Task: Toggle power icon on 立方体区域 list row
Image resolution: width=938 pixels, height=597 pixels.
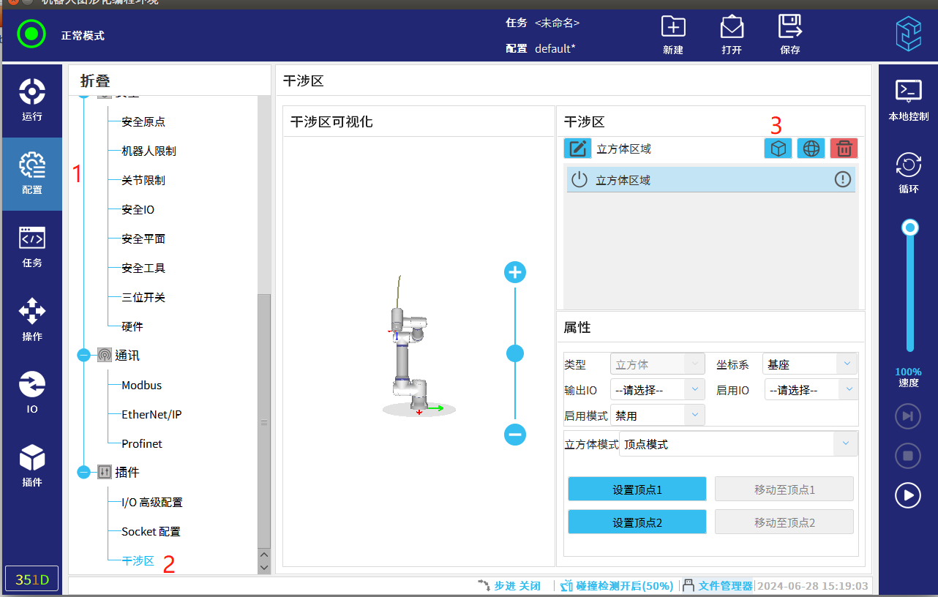Action: (579, 180)
